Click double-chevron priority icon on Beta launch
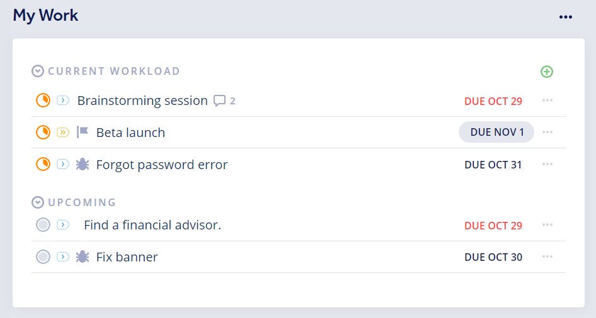Image resolution: width=596 pixels, height=318 pixels. [x=63, y=132]
